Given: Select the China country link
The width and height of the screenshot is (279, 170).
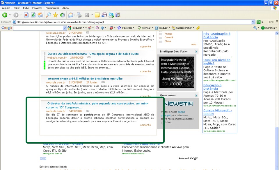Looking at the screenshot, I should (168, 41).
